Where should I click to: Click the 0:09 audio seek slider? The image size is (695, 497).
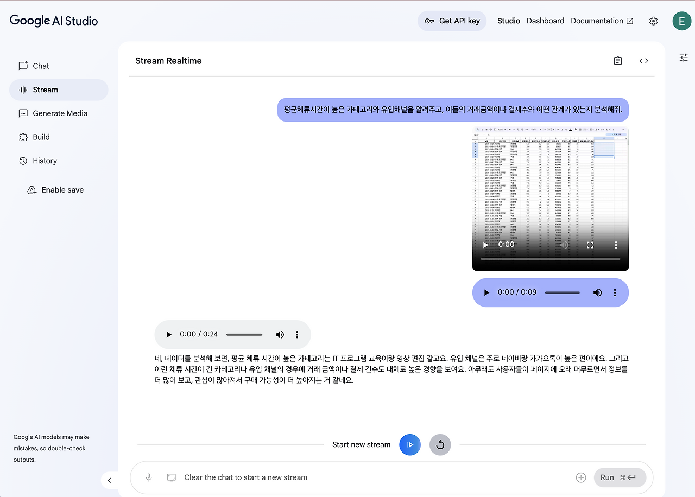[x=563, y=292]
